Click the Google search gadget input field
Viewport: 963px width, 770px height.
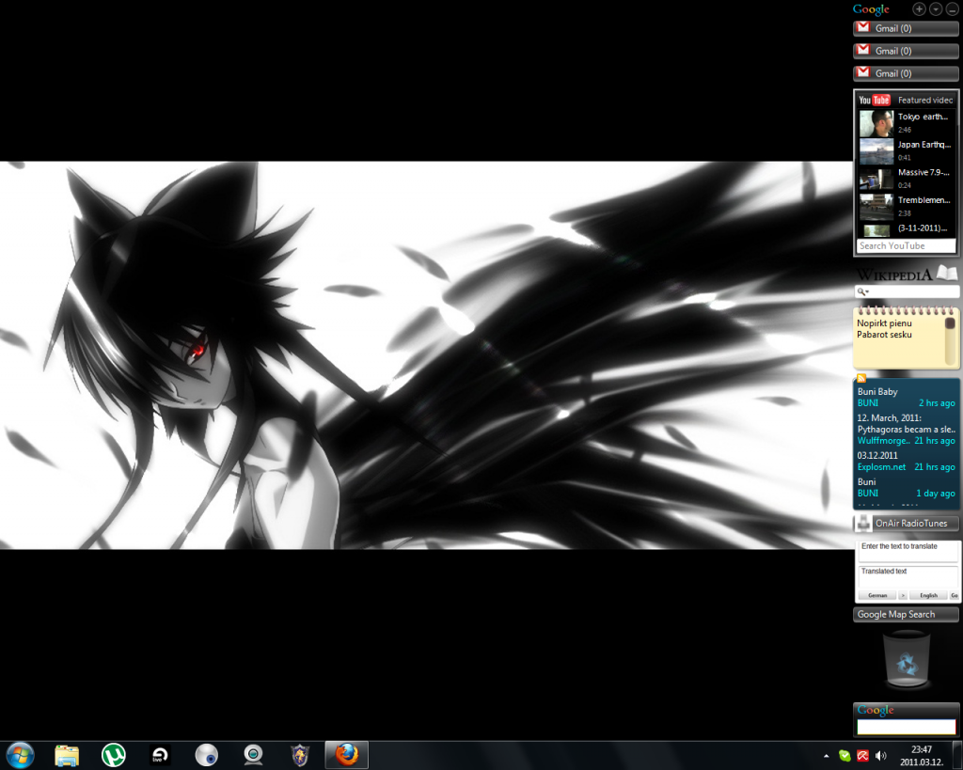click(907, 727)
